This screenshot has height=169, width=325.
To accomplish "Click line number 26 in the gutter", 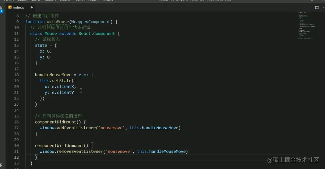I will coord(16,122).
